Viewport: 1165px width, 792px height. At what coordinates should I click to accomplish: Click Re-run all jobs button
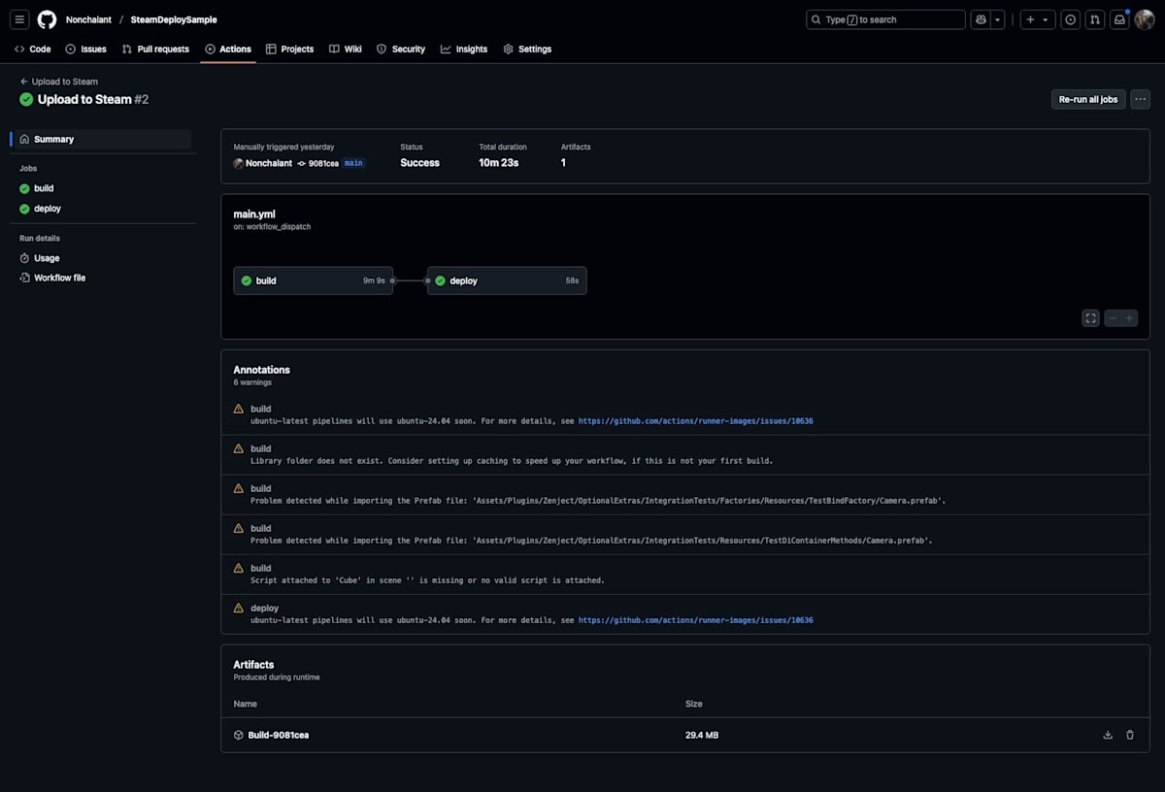(1088, 99)
